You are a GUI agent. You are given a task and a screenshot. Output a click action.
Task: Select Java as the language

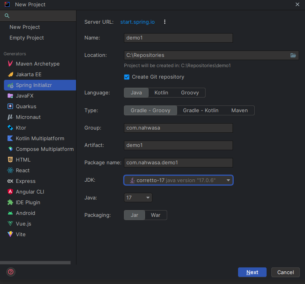click(x=136, y=93)
